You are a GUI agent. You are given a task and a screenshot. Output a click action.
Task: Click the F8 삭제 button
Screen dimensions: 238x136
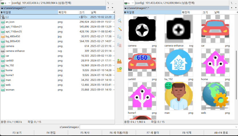coord(187,133)
